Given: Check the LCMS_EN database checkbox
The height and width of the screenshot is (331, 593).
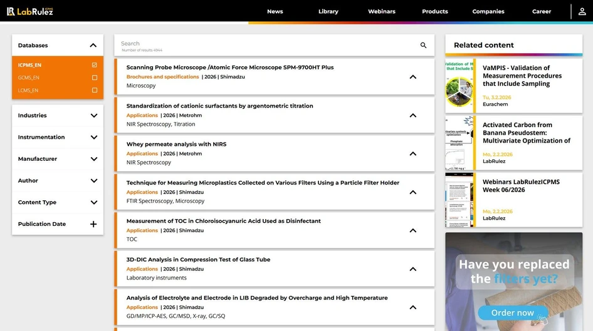Looking at the screenshot, I should click(95, 90).
